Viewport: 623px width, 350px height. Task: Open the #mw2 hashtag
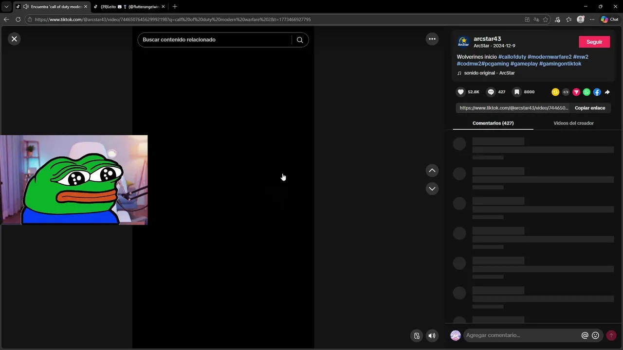(581, 57)
